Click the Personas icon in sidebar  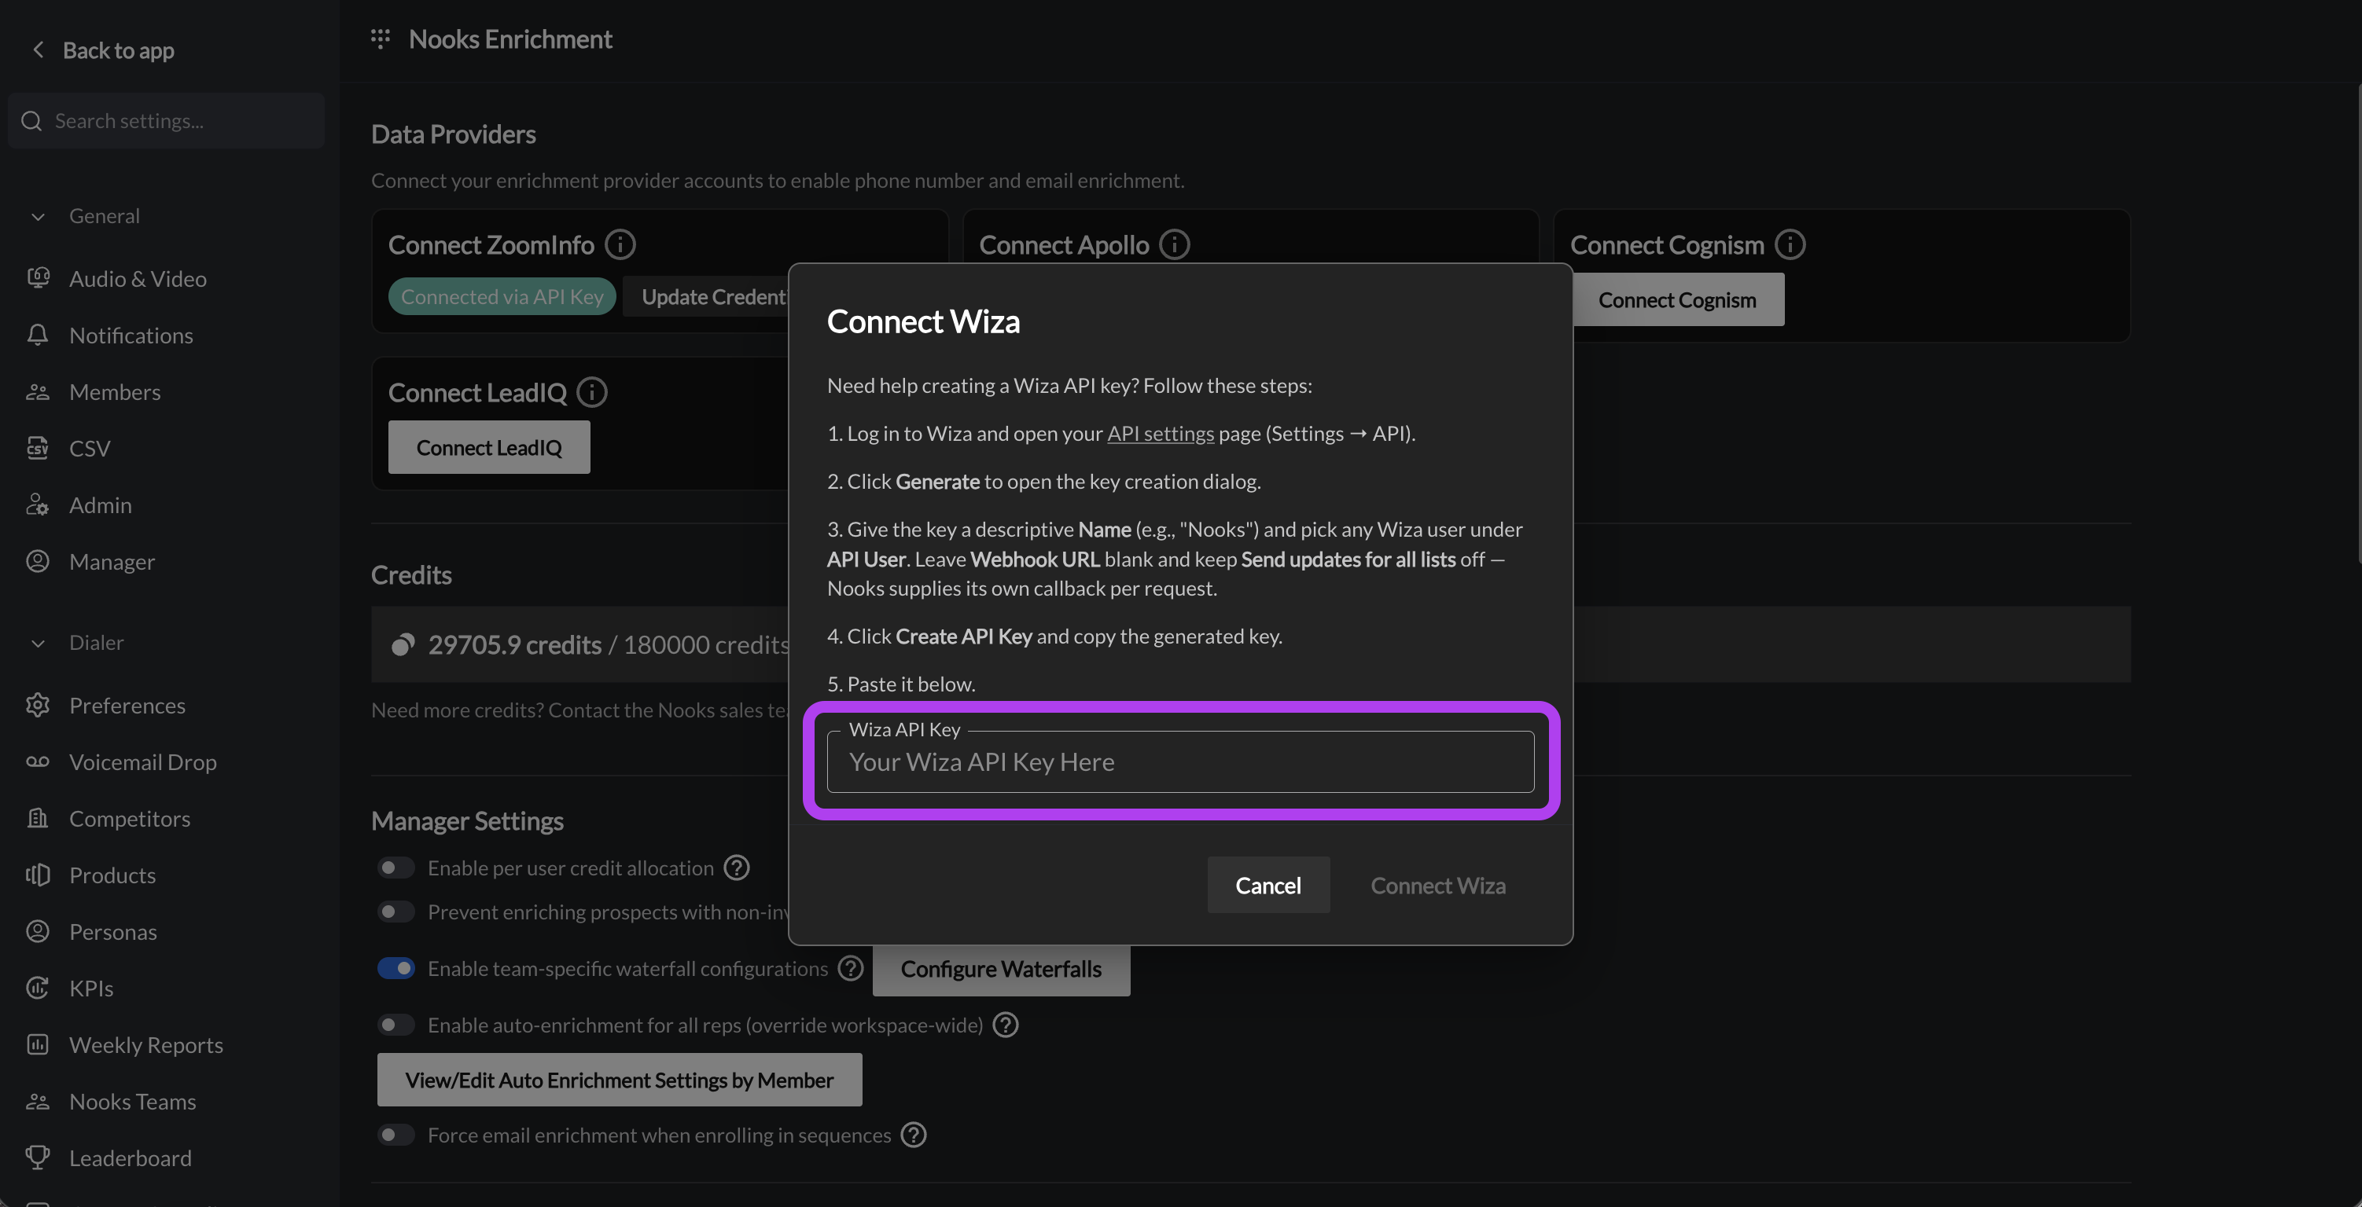(x=38, y=931)
